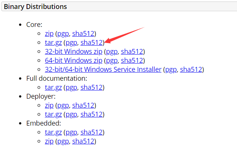Open sha512 for Embedded zip

pyautogui.click(x=83, y=141)
